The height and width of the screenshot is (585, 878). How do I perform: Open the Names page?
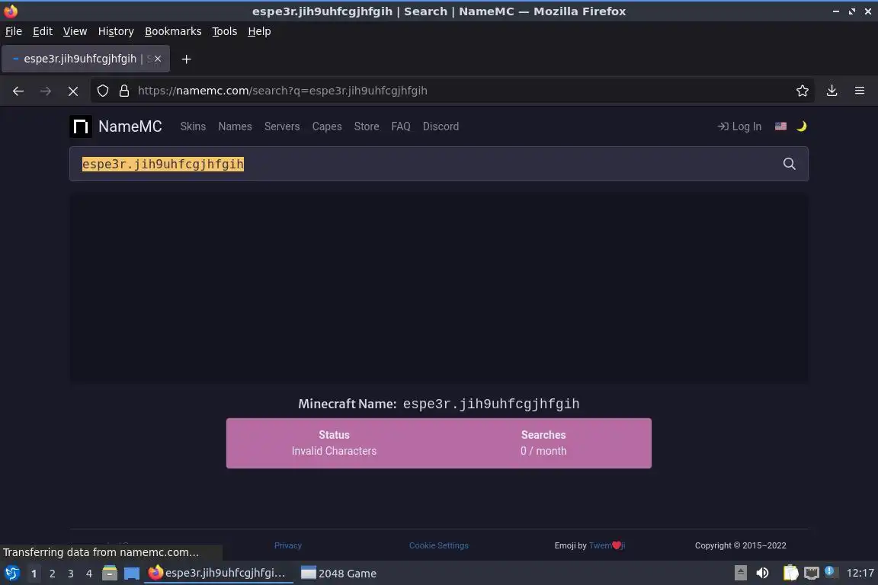coord(236,126)
